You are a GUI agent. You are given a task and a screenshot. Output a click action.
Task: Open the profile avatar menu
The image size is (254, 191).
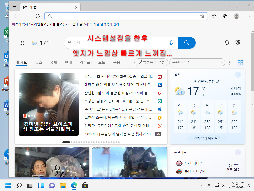(x=237, y=16)
